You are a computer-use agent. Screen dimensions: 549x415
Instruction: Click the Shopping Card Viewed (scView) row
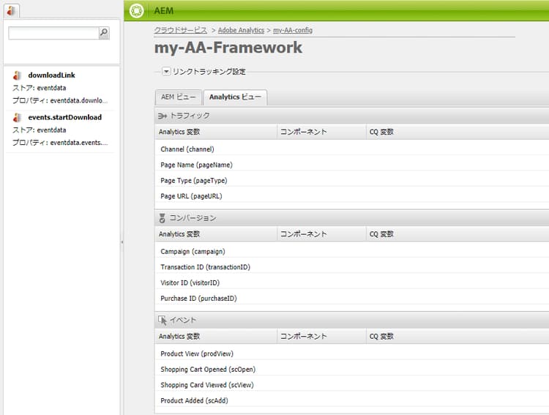pyautogui.click(x=352, y=385)
